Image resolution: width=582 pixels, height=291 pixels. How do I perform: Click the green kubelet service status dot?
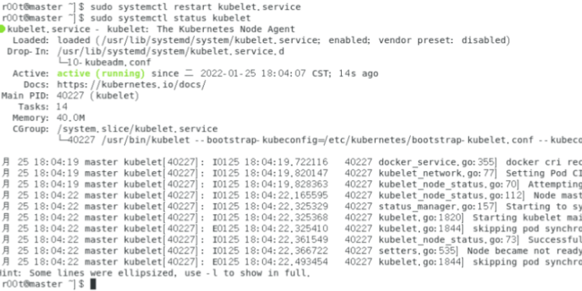click(2, 29)
